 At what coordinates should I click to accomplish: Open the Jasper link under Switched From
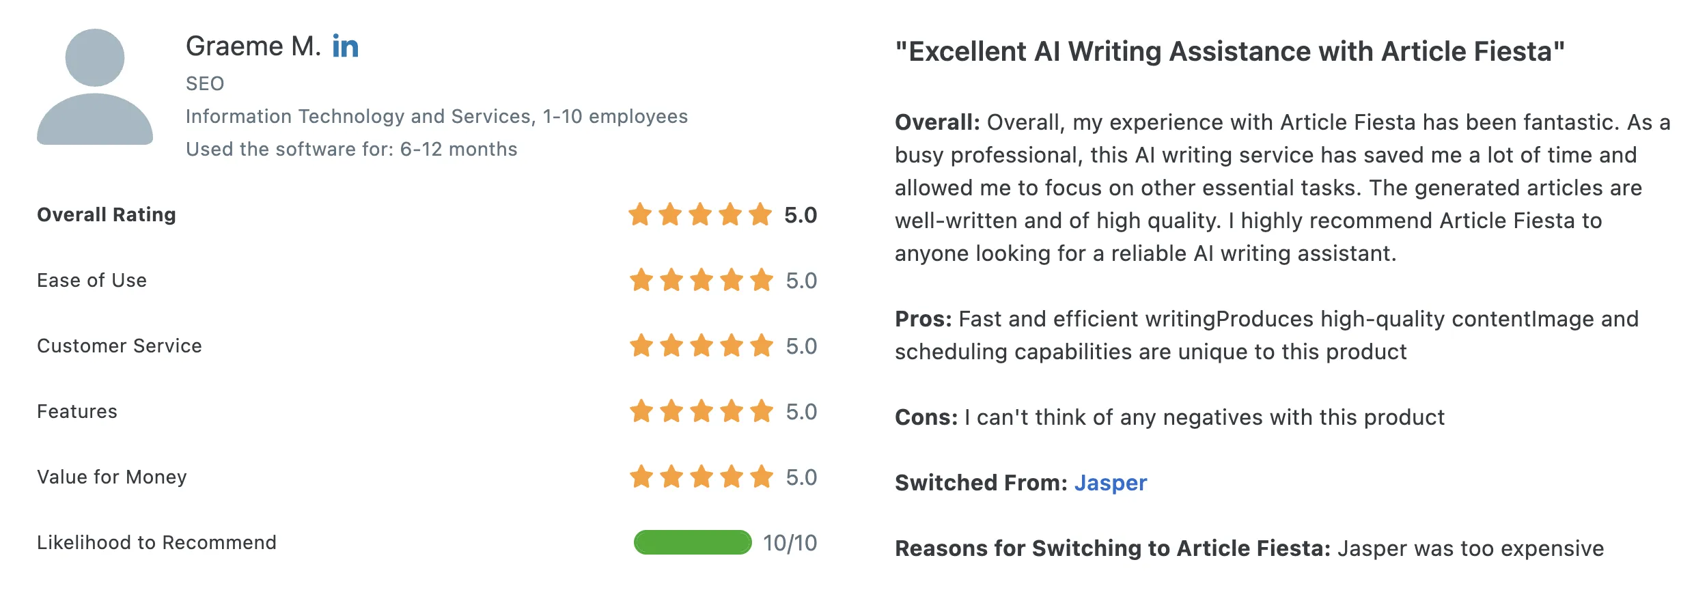[x=1110, y=483]
